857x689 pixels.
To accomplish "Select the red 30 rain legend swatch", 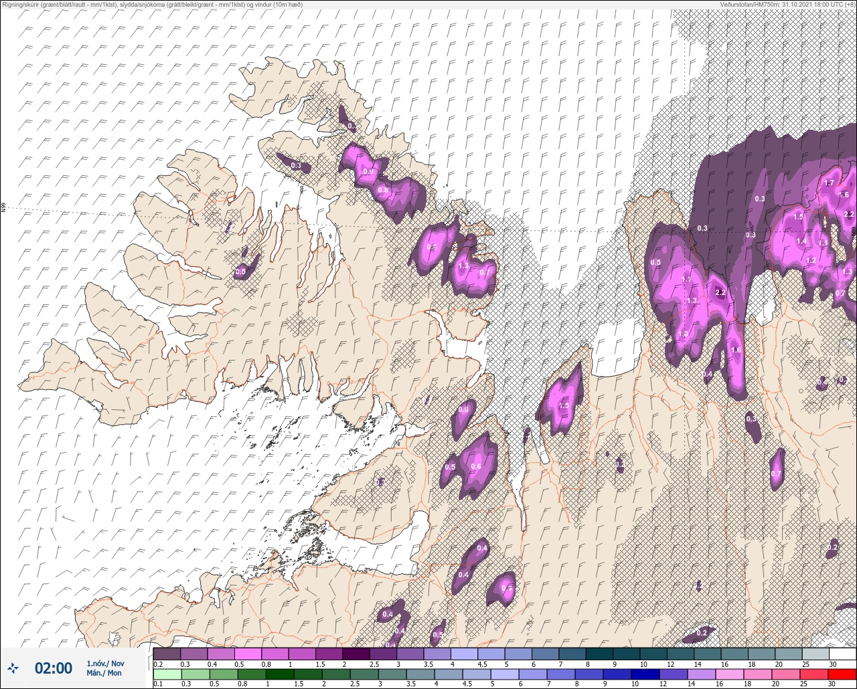I will point(842,674).
